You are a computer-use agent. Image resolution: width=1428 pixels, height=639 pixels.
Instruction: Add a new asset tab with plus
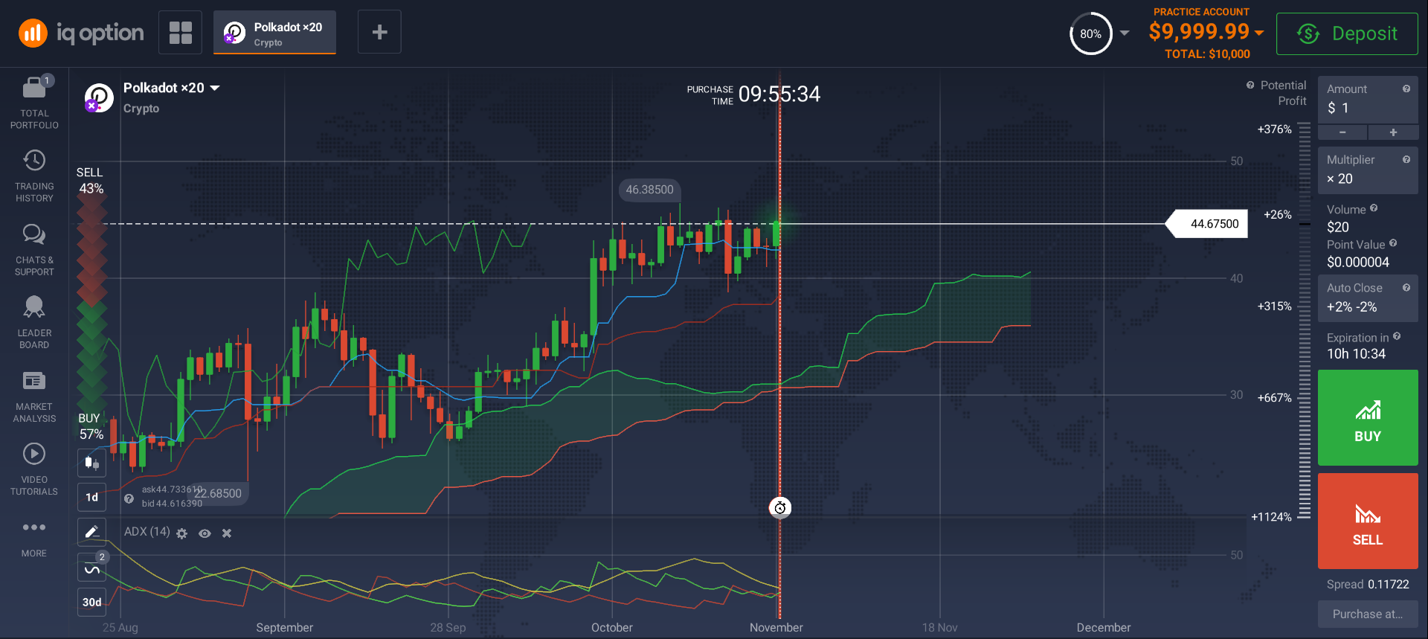click(379, 32)
